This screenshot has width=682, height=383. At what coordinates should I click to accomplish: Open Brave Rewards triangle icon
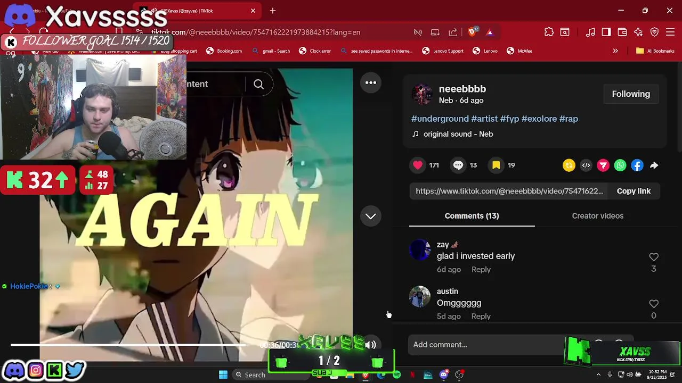click(490, 32)
